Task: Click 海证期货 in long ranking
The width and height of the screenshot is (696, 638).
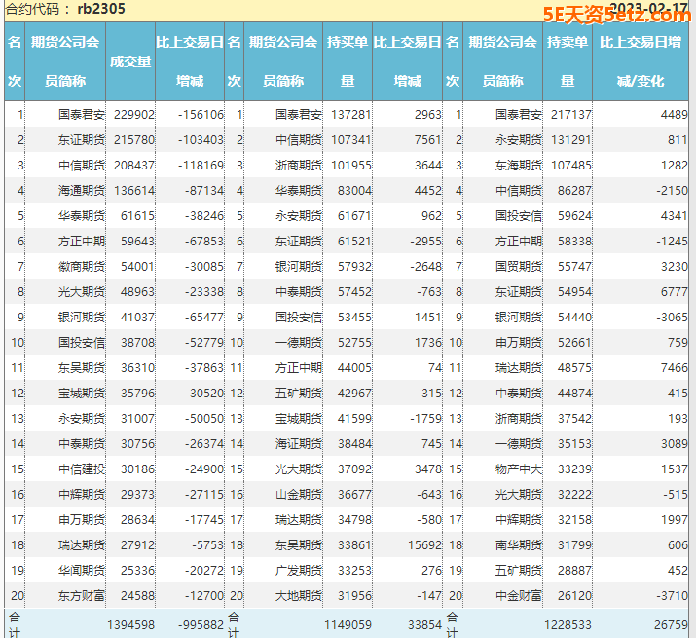Action: click(x=299, y=444)
